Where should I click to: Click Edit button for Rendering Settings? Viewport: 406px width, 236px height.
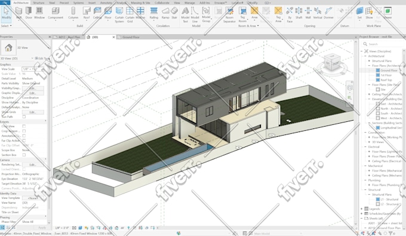tap(33, 164)
